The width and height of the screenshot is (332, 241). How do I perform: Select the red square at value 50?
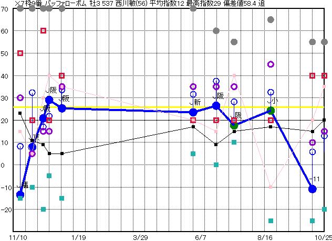tap(20, 53)
